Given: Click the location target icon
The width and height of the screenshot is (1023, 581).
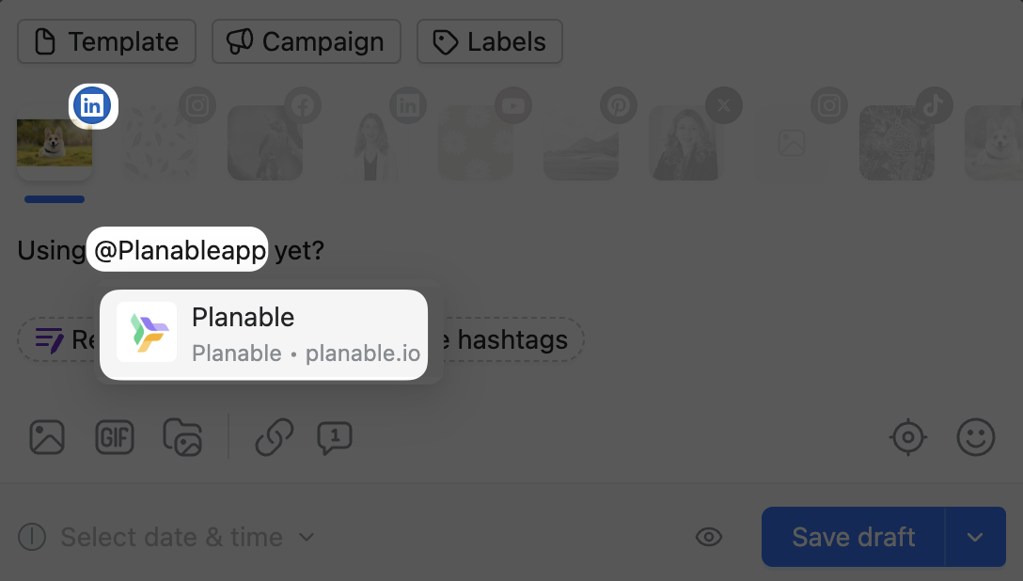Looking at the screenshot, I should pyautogui.click(x=908, y=437).
